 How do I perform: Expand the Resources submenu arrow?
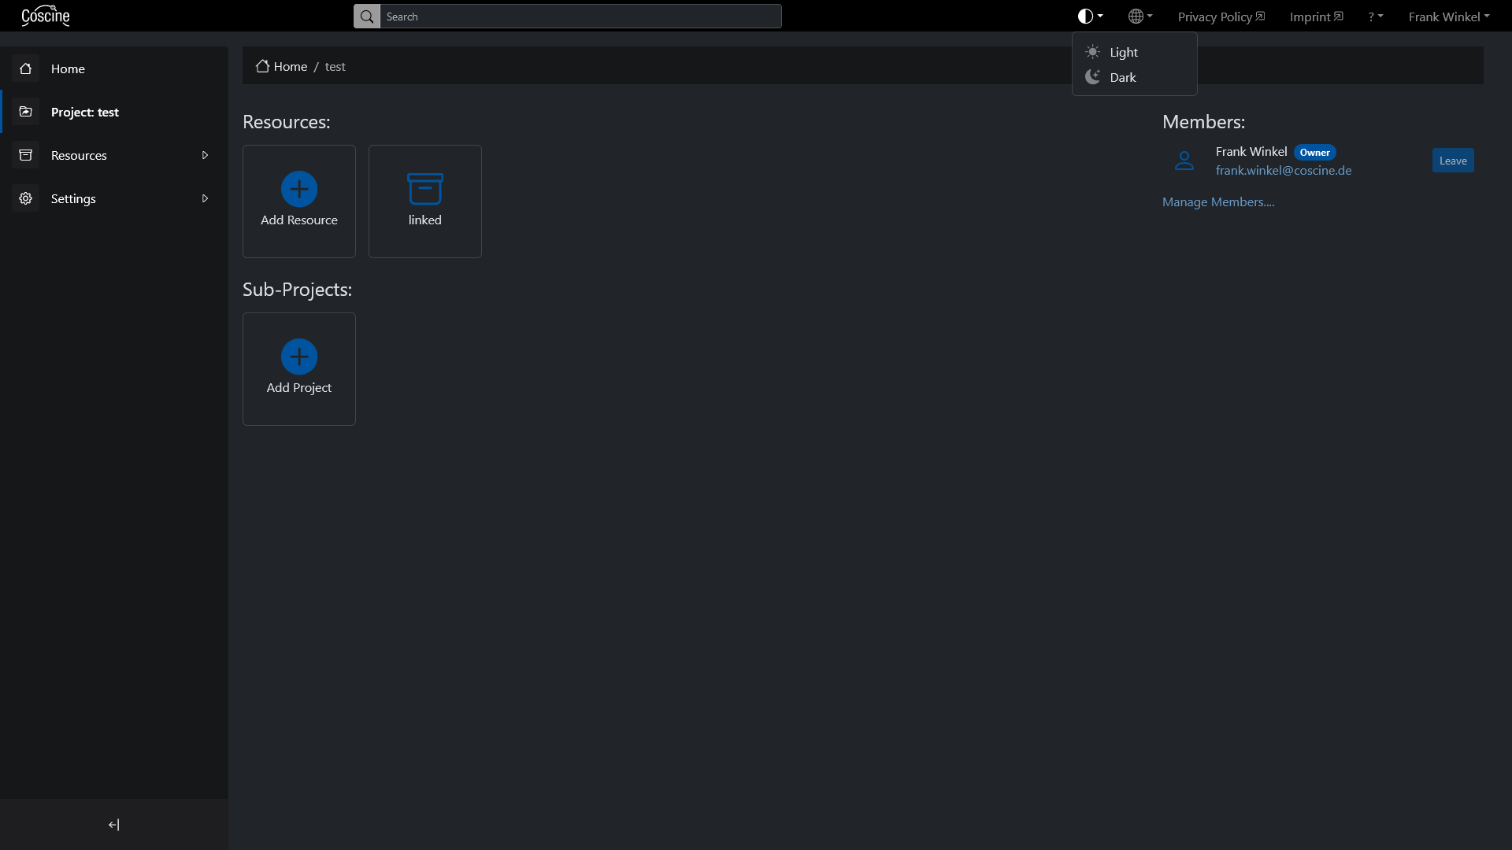(x=206, y=155)
